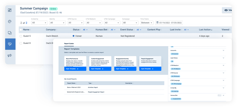Check the Guest 5 row checkbox

(21, 36)
